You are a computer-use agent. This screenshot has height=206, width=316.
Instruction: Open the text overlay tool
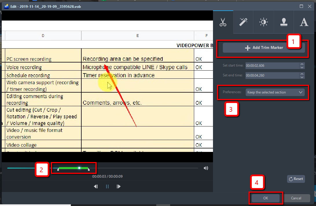coord(304,22)
